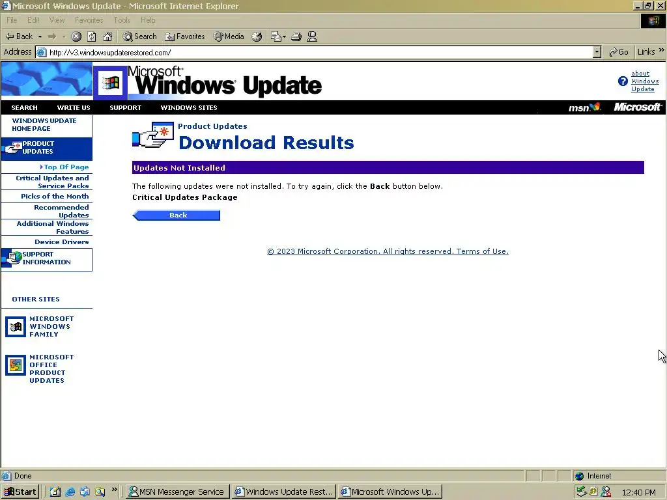
Task: Click the msn butterfly logo
Action: tap(585, 107)
